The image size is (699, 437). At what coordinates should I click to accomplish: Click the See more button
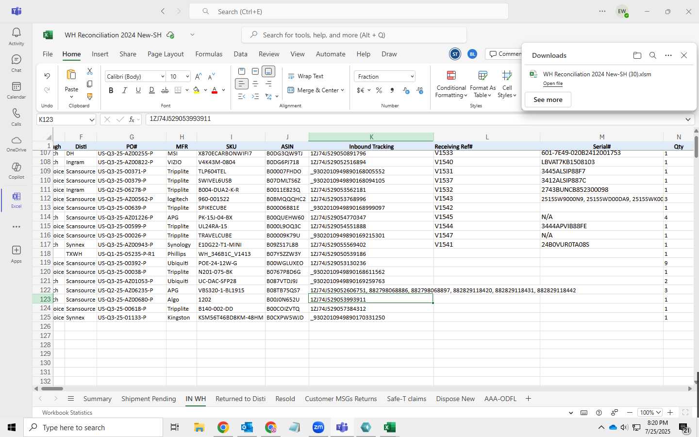coord(548,100)
